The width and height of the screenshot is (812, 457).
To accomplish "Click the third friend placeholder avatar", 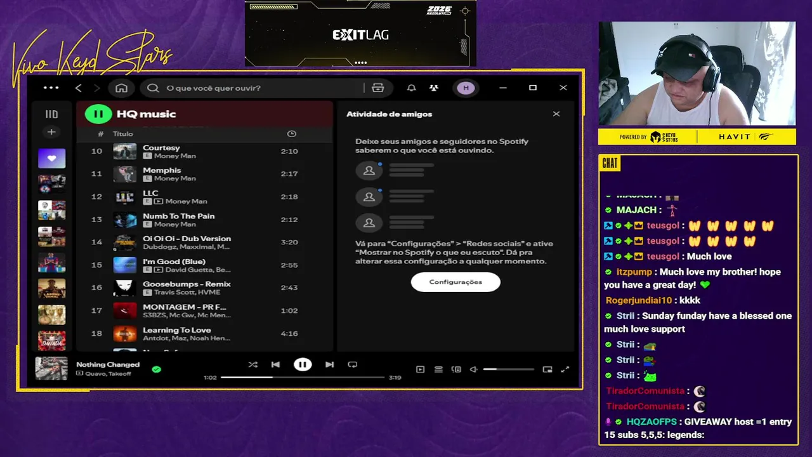I will (x=369, y=223).
